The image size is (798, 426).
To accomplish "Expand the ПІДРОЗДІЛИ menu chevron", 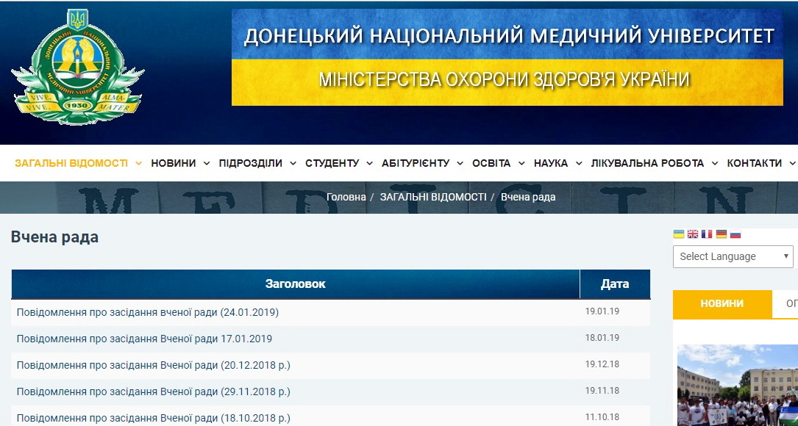I will 293,164.
